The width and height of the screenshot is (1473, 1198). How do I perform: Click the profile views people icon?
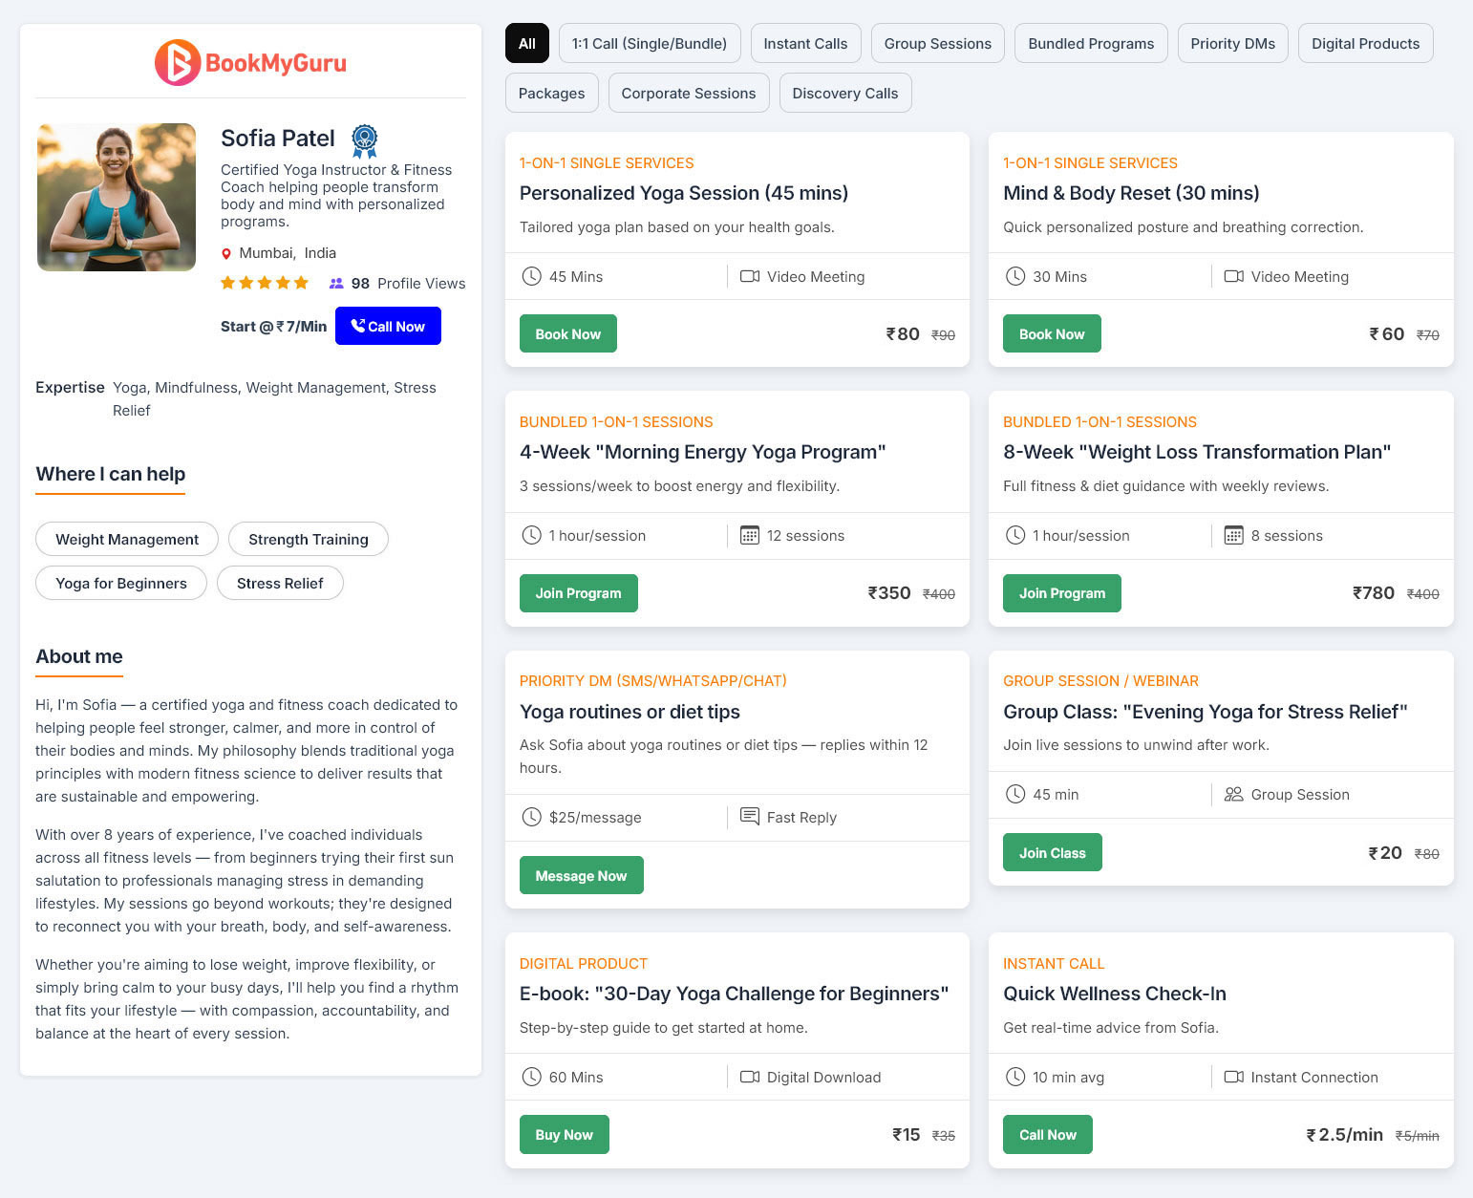pyautogui.click(x=336, y=284)
